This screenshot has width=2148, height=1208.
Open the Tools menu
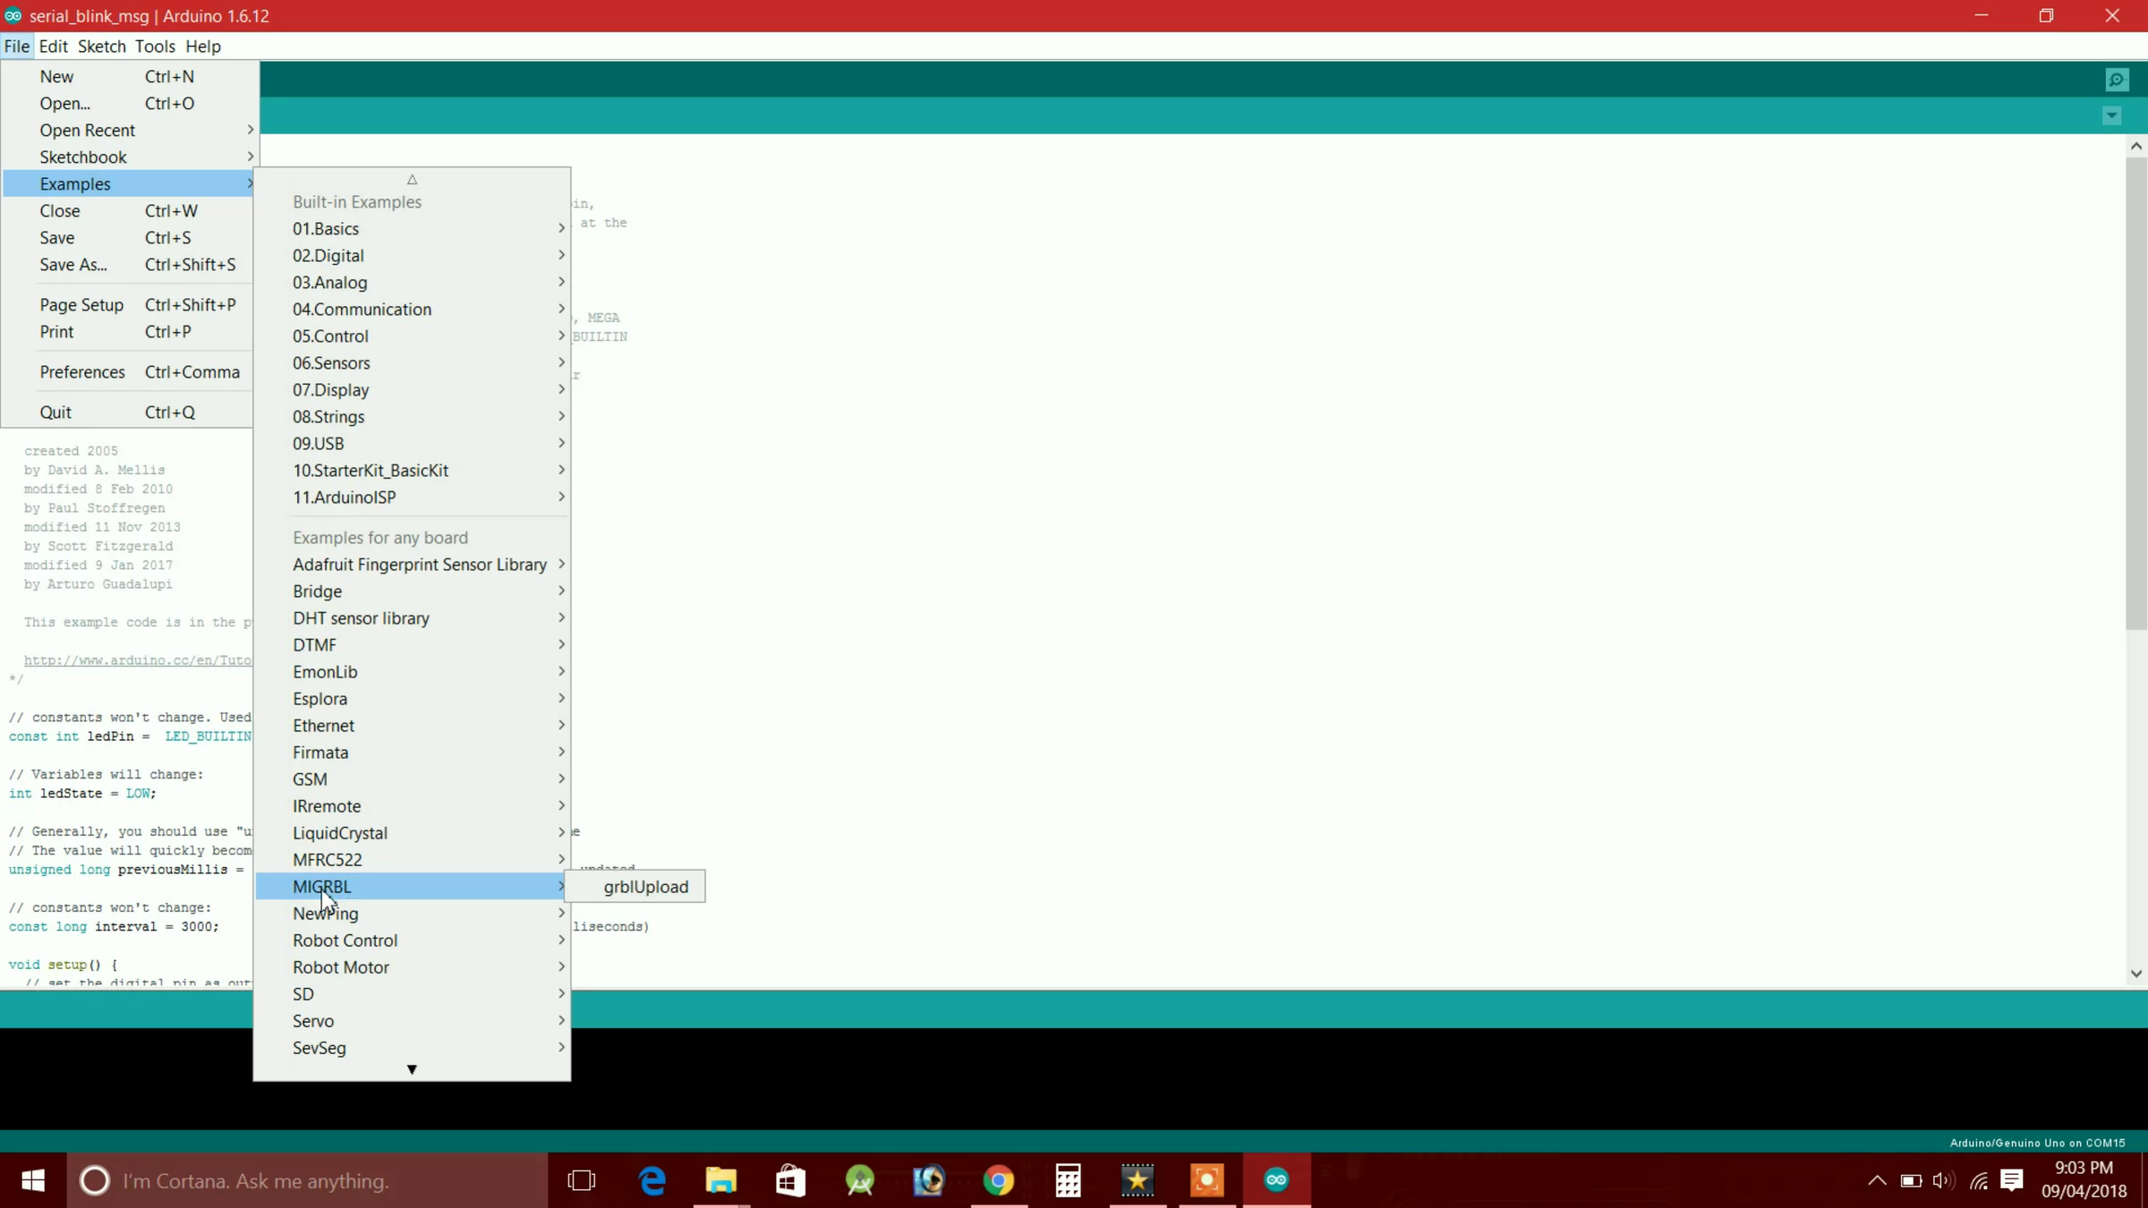click(155, 46)
